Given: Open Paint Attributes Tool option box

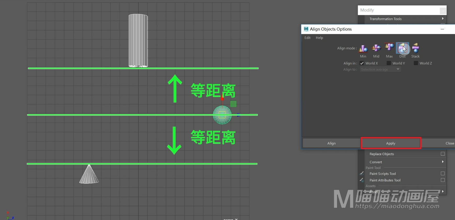Looking at the screenshot, I should coord(443,180).
